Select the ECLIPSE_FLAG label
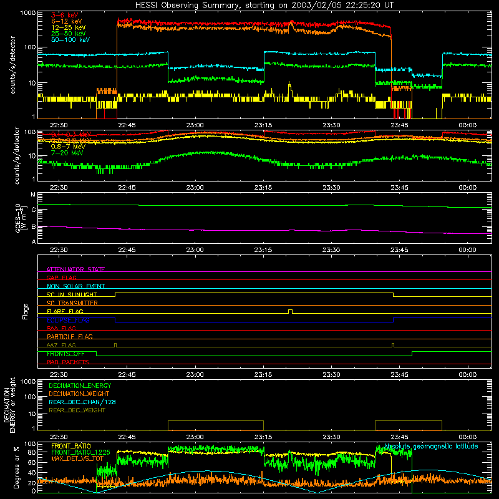 click(x=68, y=320)
